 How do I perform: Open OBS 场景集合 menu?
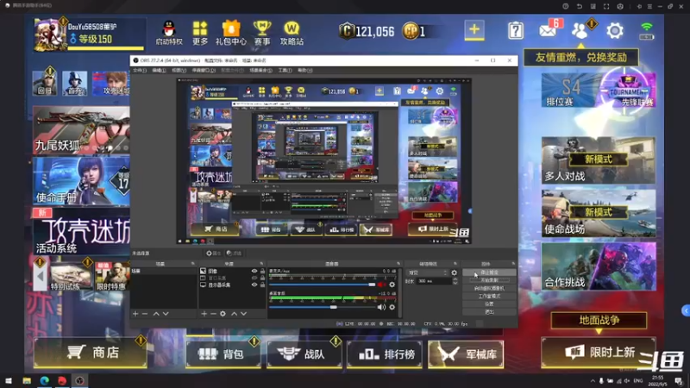tap(260, 71)
